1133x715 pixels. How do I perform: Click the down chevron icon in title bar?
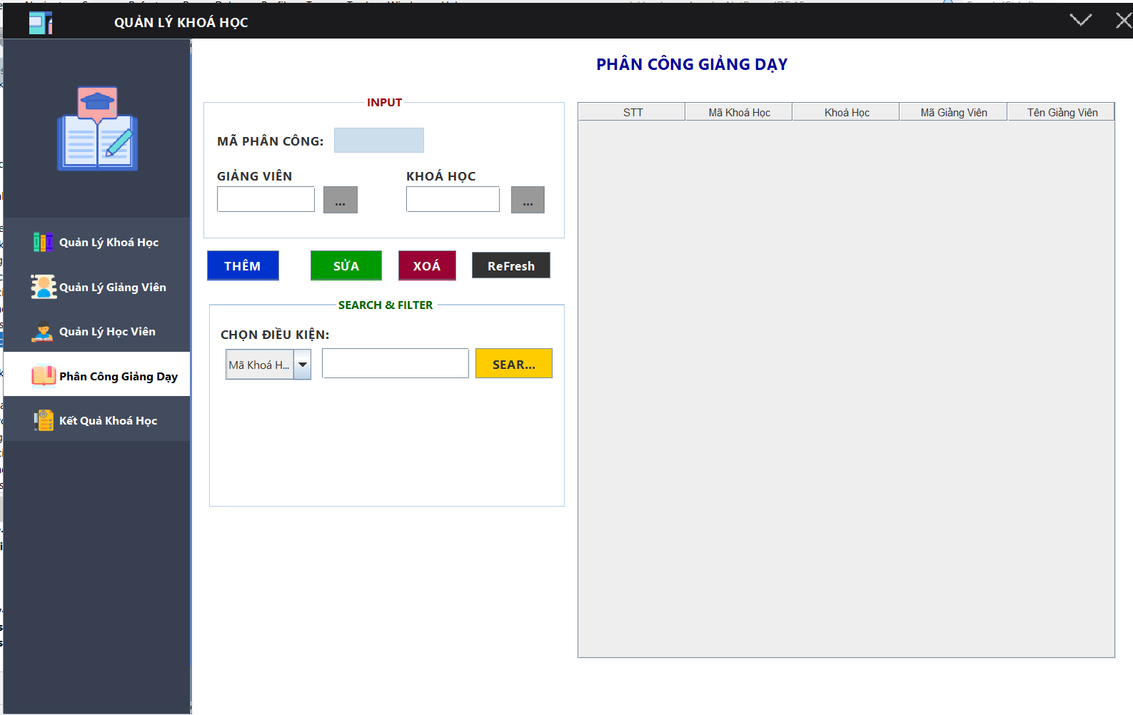[x=1080, y=20]
